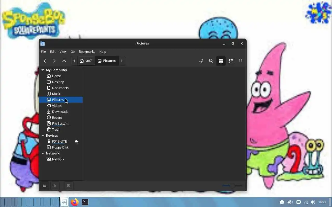Launch Terminal from the taskbar
This screenshot has width=332, height=207.
click(85, 202)
